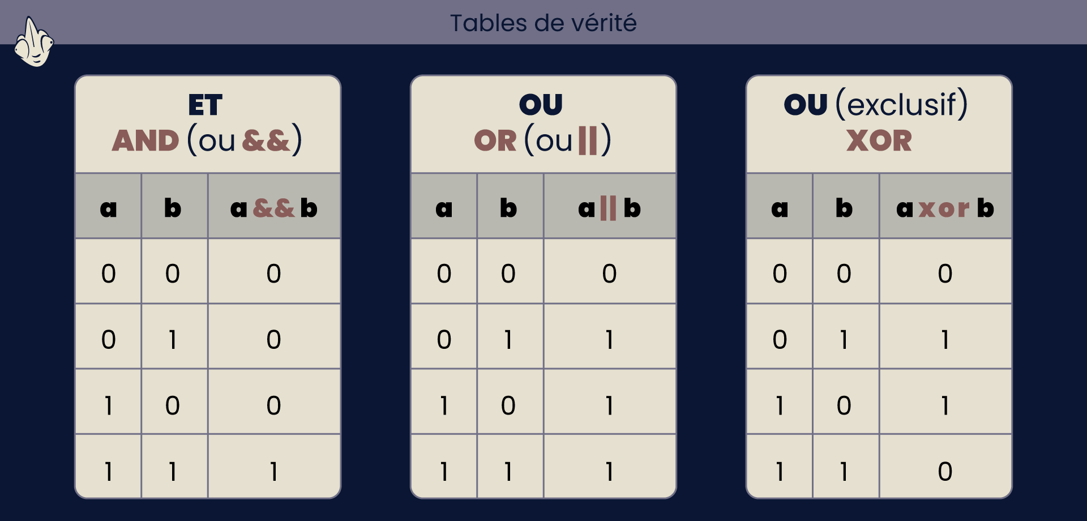This screenshot has width=1087, height=521.
Task: Click the brown '||' symbol in OR header
Action: pyautogui.click(x=588, y=140)
